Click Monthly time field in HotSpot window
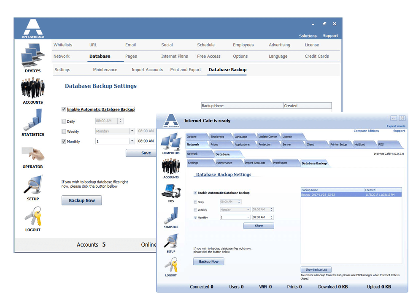This screenshot has width=413, height=299. [x=147, y=141]
